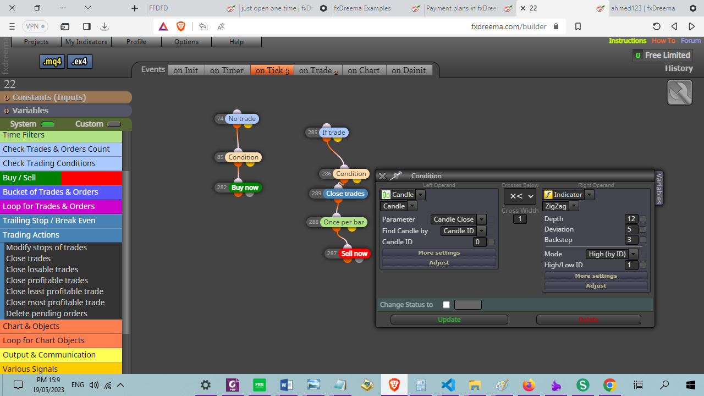Open the My Indicators menu
Screen dimensions: 704x396
coord(87,42)
